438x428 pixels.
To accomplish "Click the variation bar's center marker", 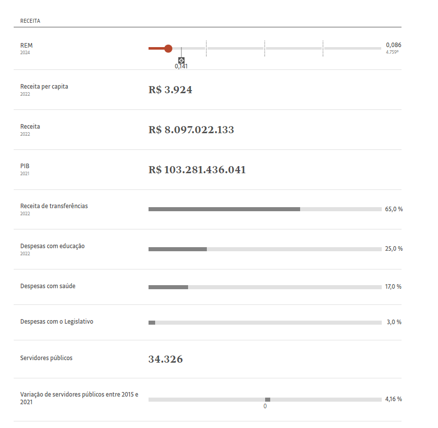I will click(x=268, y=400).
